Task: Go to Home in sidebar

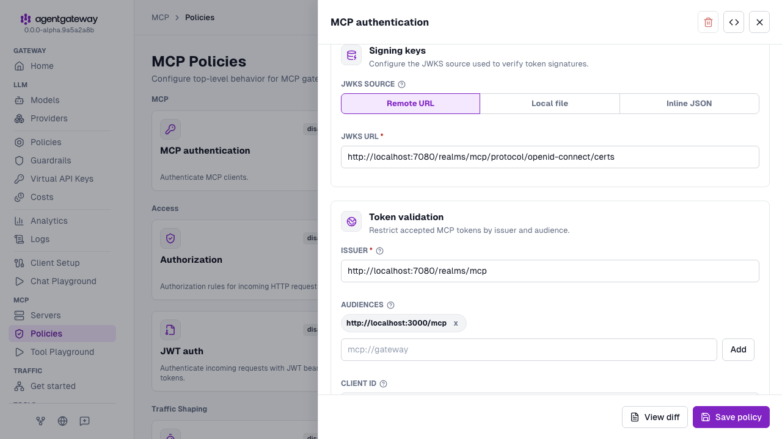Action: [x=62, y=66]
